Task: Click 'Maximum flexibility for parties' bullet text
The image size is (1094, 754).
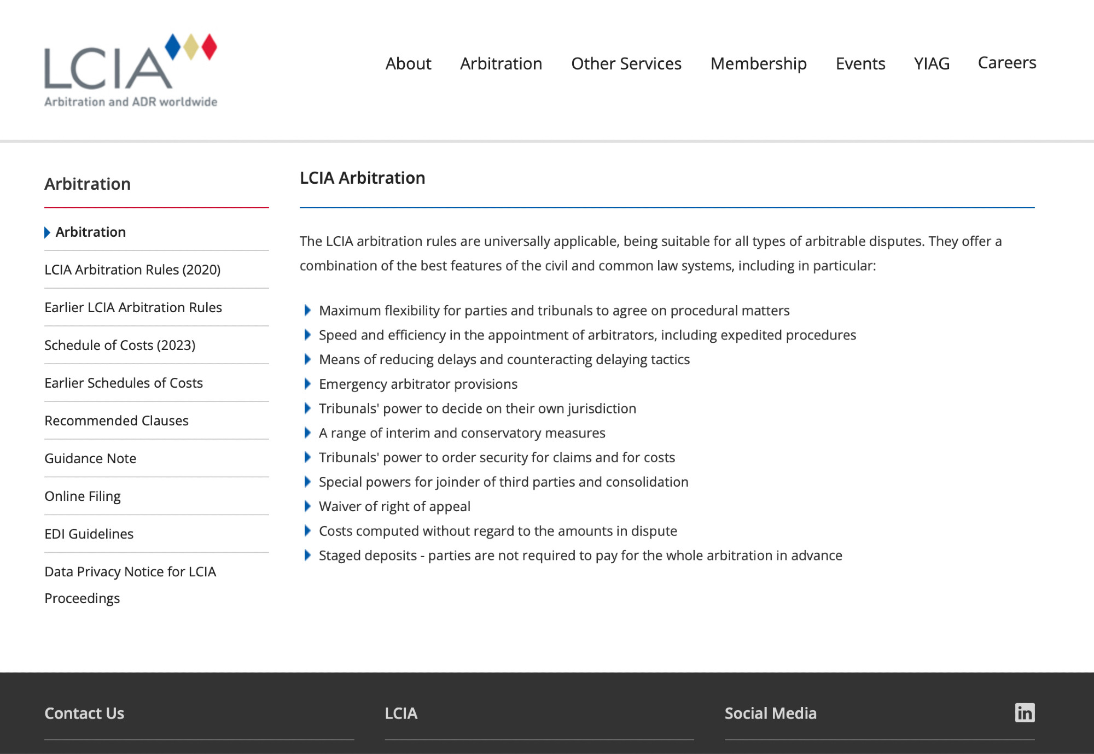Action: (554, 311)
